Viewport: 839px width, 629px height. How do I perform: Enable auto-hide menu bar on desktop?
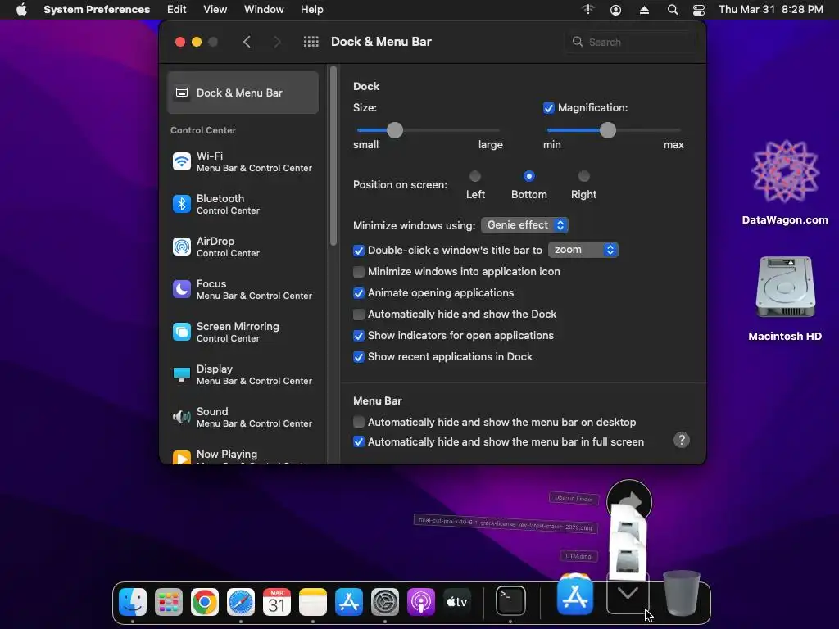tap(359, 422)
